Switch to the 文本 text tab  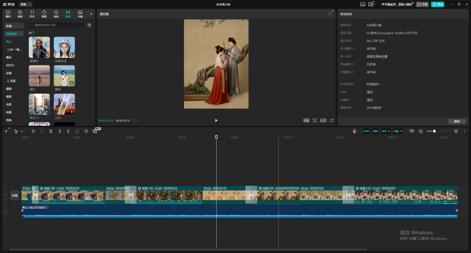[x=32, y=14]
